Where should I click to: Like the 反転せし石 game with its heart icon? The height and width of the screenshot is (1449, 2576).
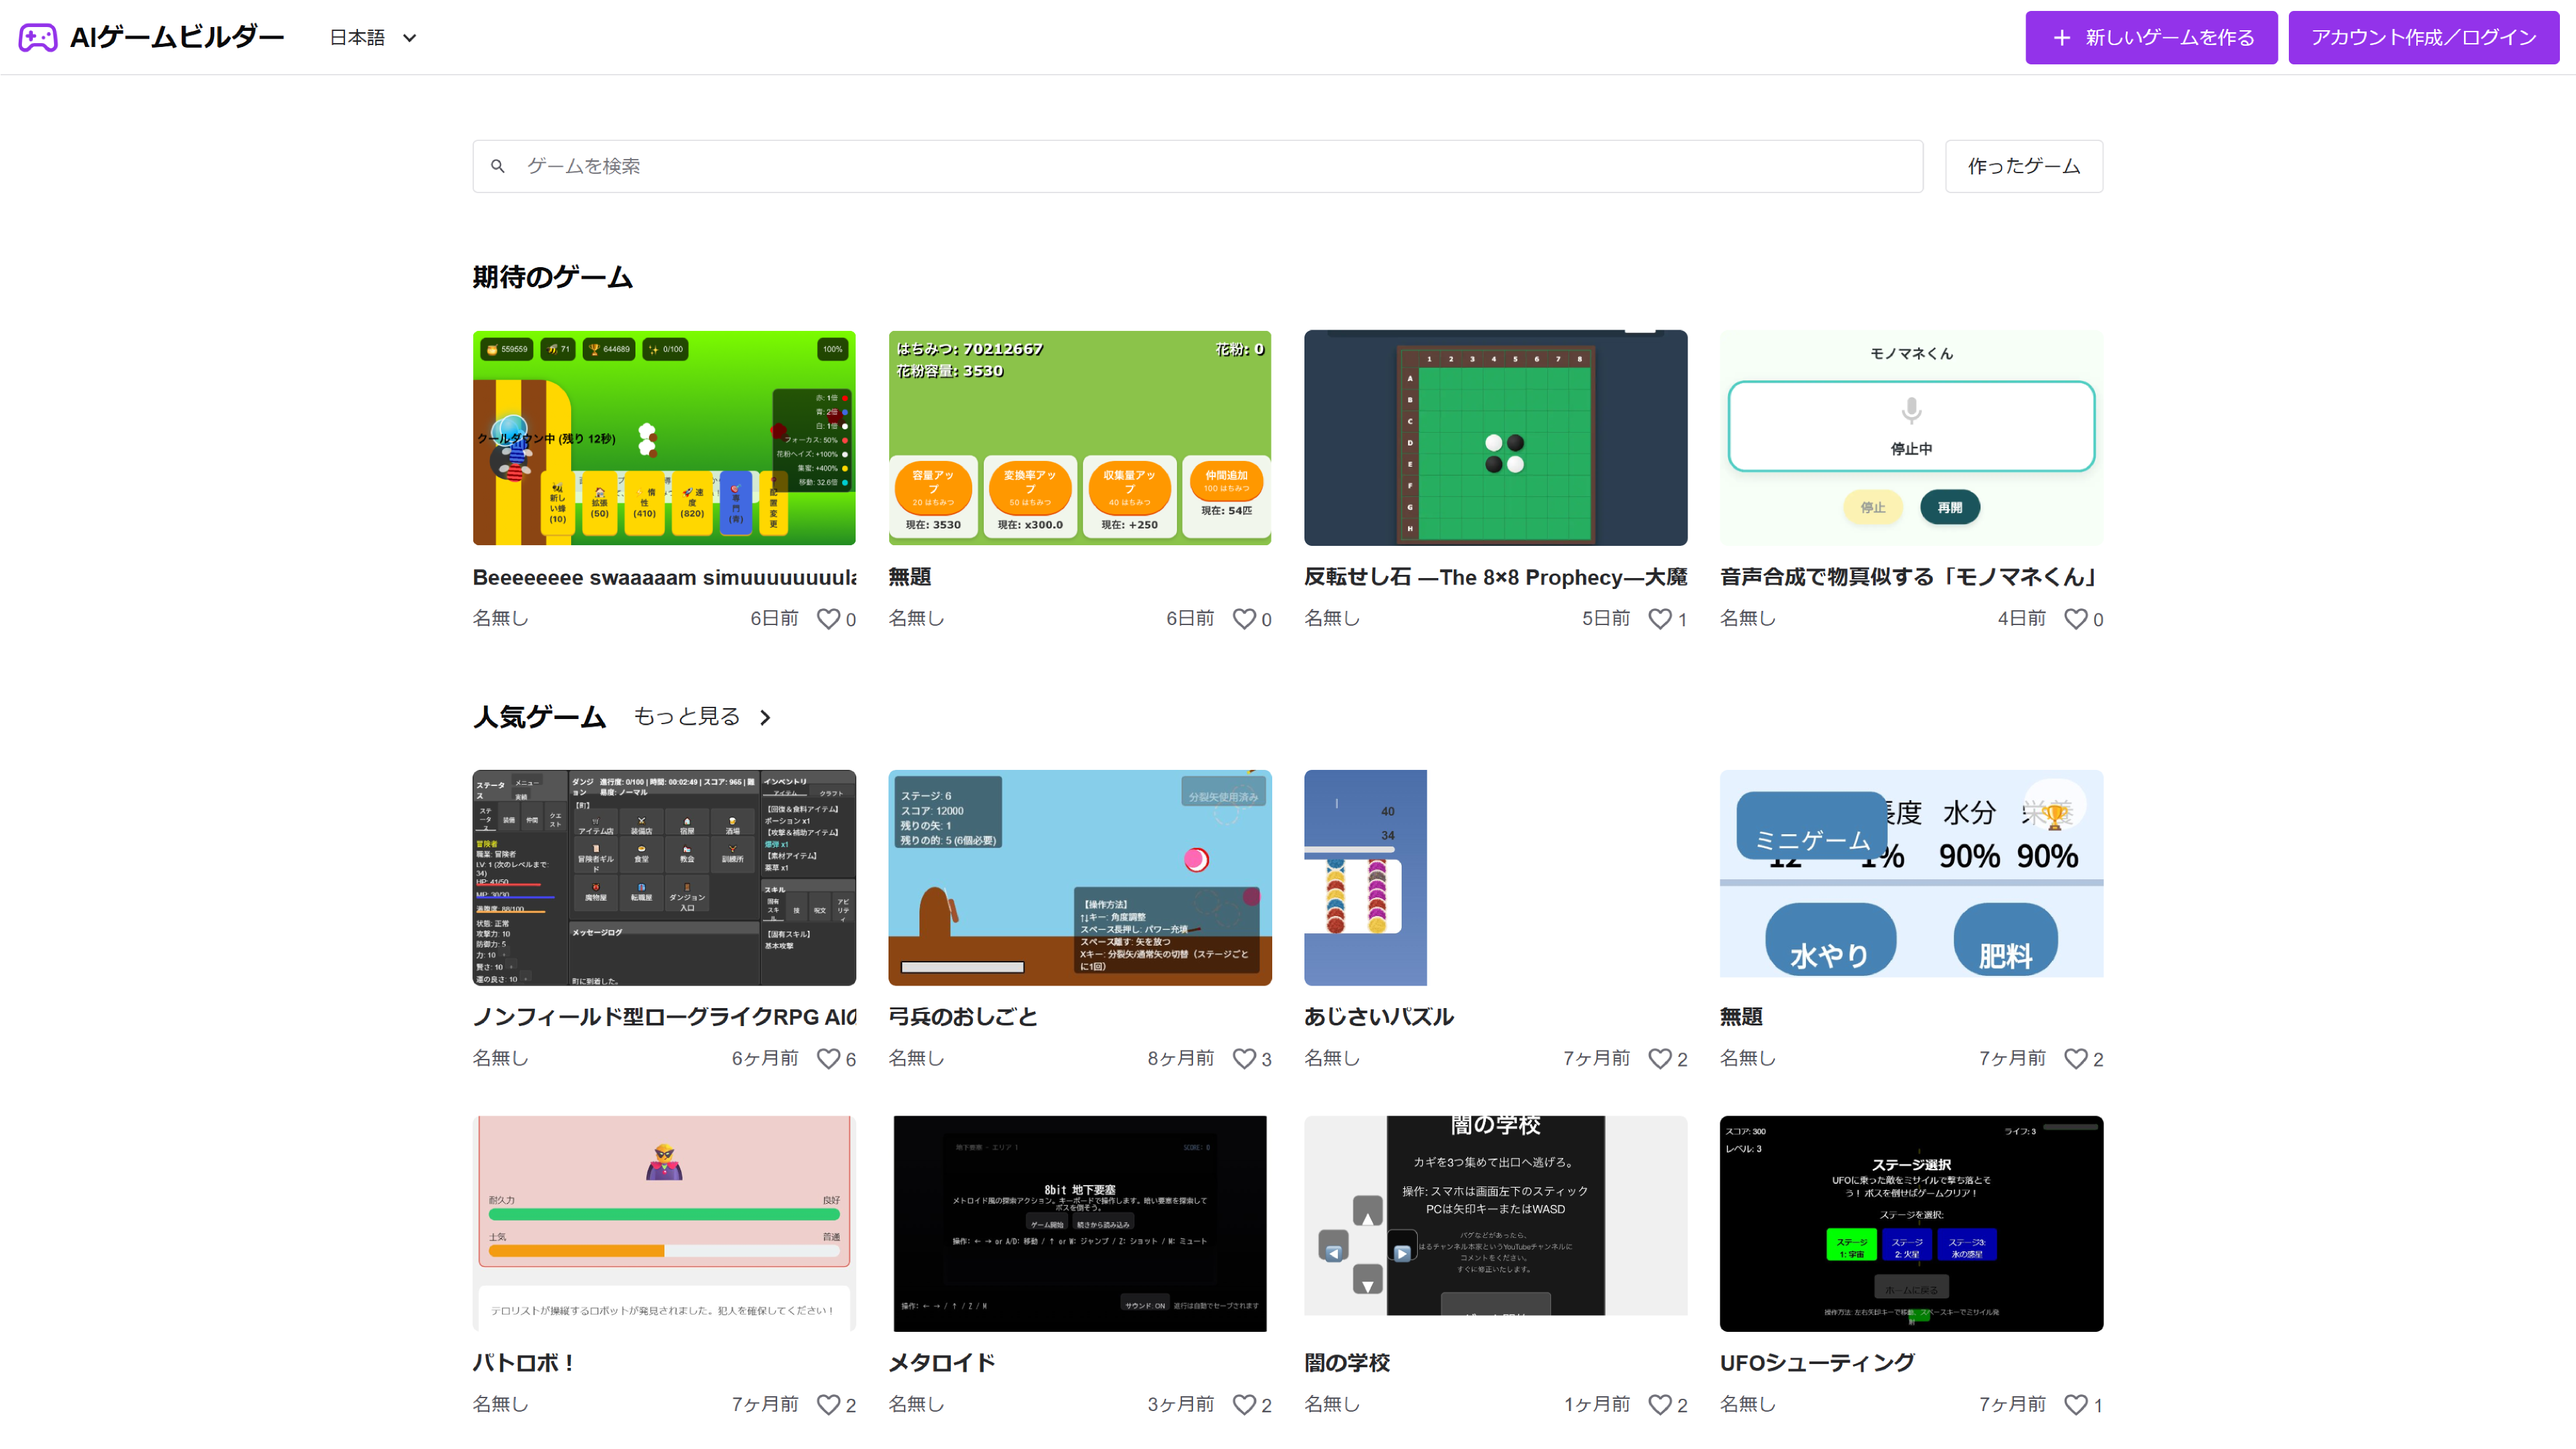[1659, 619]
